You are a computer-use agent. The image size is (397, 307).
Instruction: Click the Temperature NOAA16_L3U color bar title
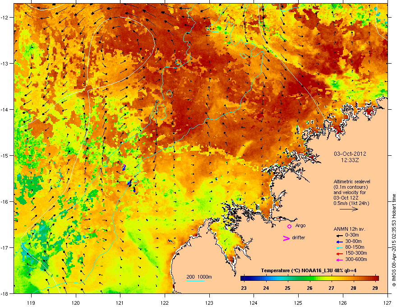coord(309,270)
